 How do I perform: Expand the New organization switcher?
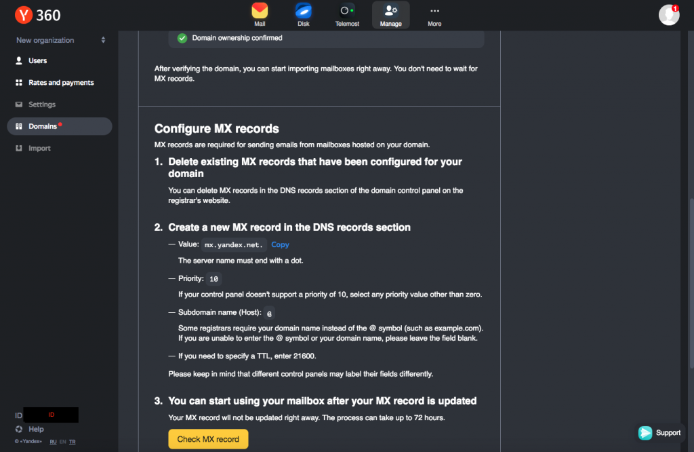60,40
